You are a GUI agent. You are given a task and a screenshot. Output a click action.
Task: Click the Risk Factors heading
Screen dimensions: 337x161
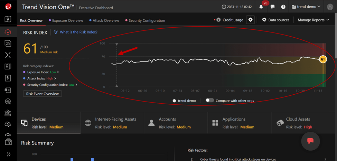click(197, 150)
